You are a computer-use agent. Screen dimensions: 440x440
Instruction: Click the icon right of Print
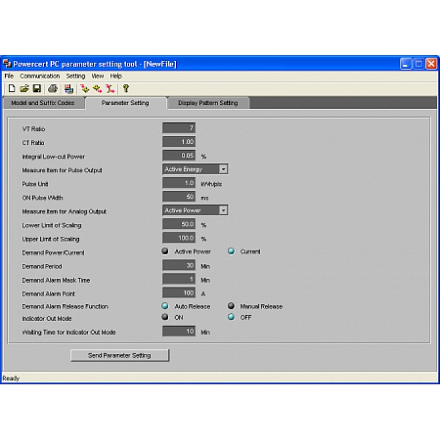coord(68,89)
